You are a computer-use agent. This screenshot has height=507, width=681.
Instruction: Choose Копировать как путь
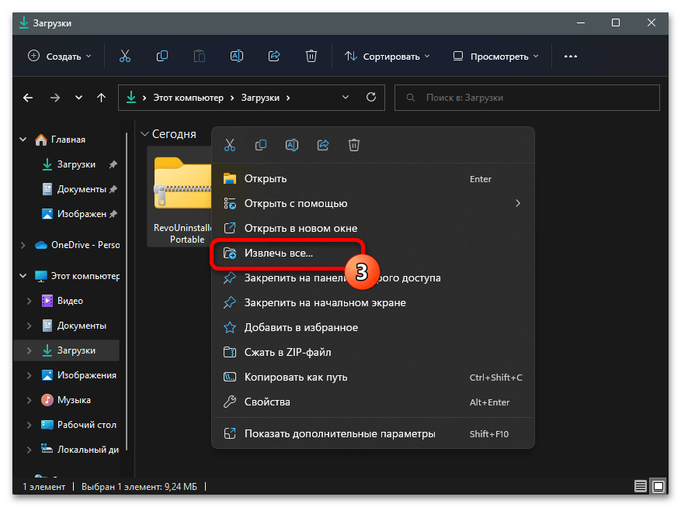click(x=373, y=378)
